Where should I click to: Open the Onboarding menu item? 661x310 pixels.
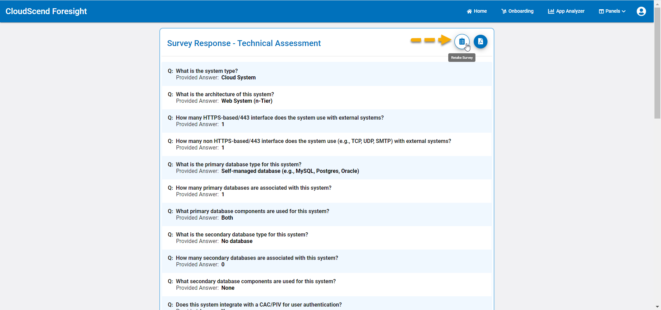point(517,11)
